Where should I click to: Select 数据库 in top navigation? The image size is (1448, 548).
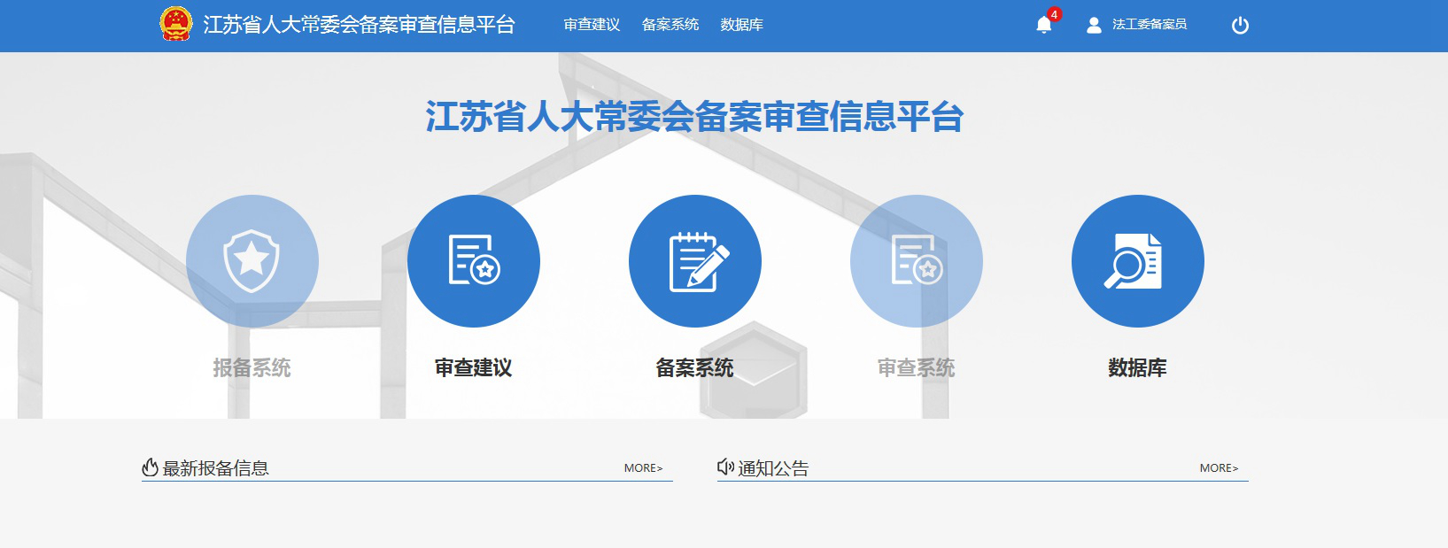pos(741,25)
